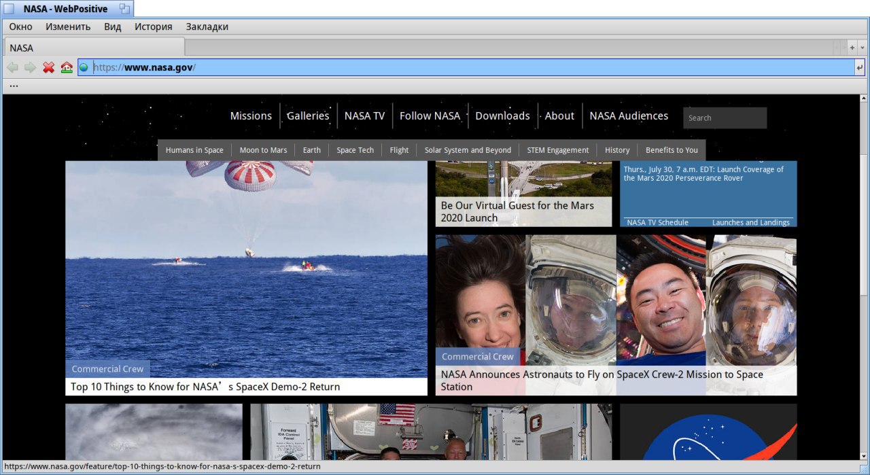Select the NASA browser tab
This screenshot has width=870, height=475.
tap(94, 48)
